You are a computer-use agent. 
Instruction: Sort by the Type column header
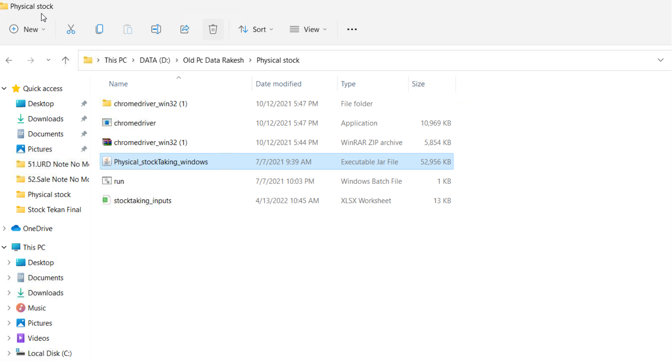pyautogui.click(x=348, y=84)
